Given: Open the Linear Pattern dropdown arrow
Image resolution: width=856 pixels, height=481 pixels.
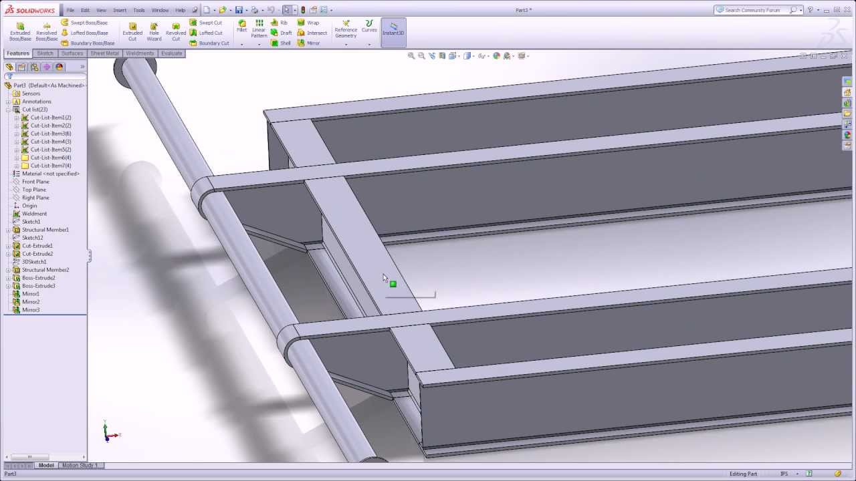Looking at the screenshot, I should pos(259,44).
